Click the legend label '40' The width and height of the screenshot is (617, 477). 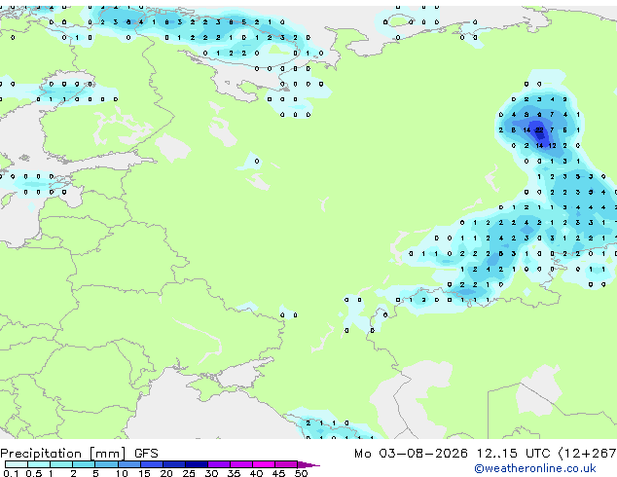coord(256,473)
